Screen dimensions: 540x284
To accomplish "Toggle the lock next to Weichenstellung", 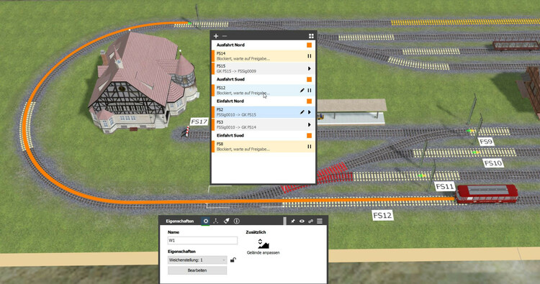I will pos(233,260).
